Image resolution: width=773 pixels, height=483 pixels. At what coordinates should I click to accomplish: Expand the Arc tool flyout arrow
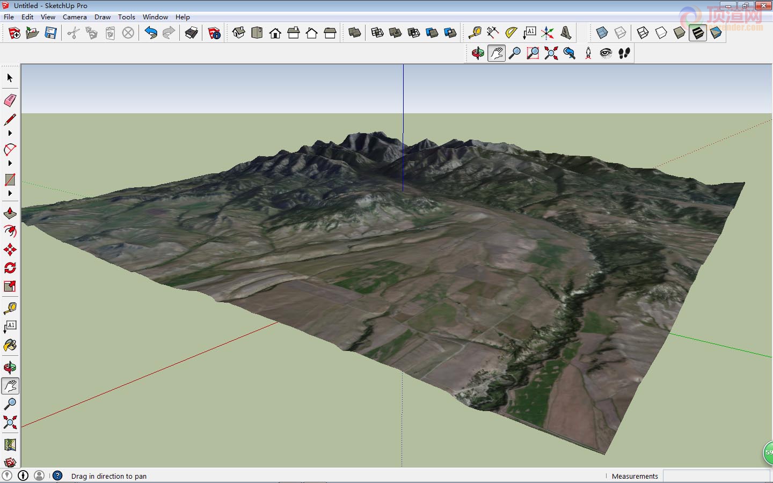click(x=10, y=163)
